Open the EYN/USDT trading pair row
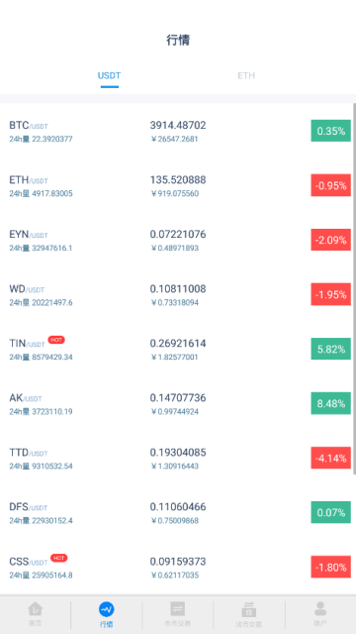 point(176,240)
